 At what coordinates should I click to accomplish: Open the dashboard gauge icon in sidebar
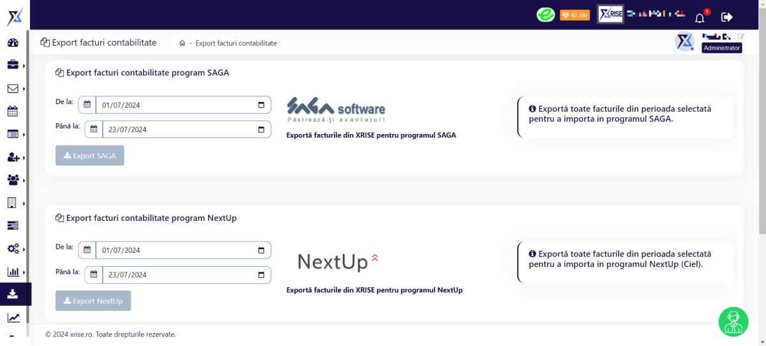pos(13,43)
